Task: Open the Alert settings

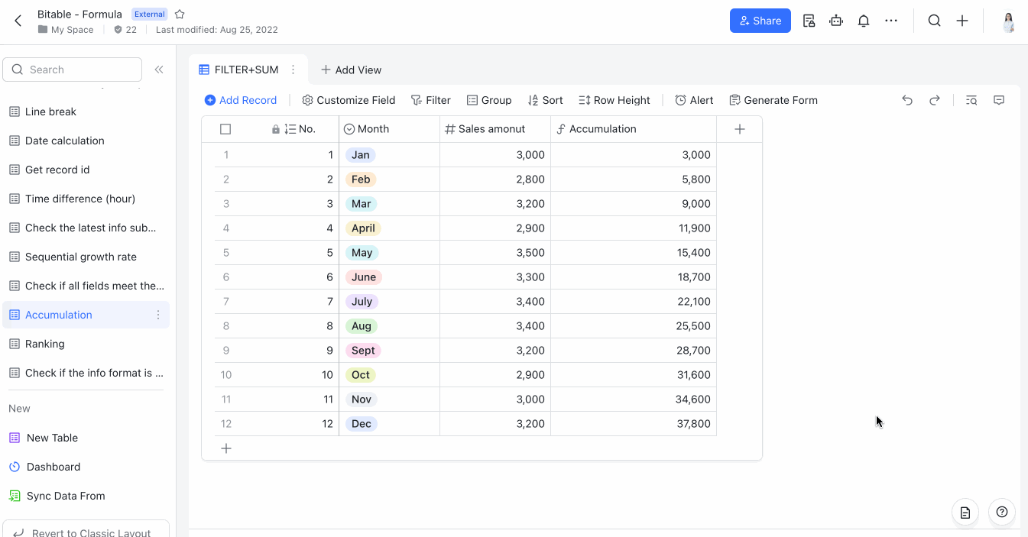Action: 692,100
